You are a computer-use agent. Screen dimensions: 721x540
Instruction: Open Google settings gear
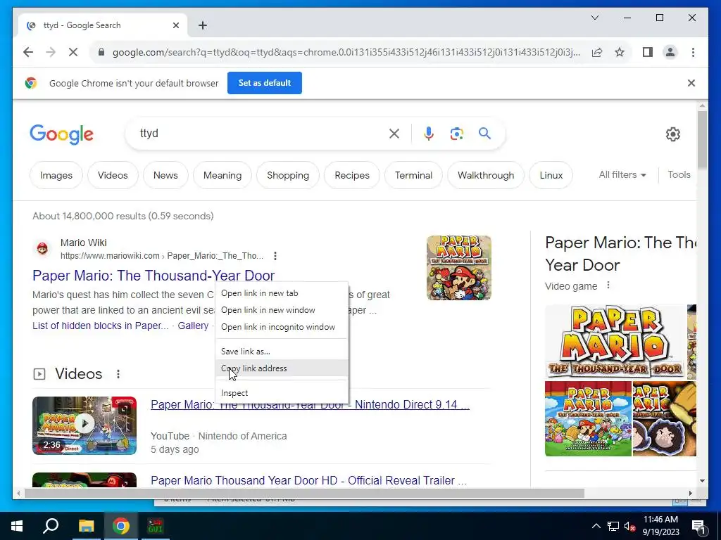tap(672, 134)
